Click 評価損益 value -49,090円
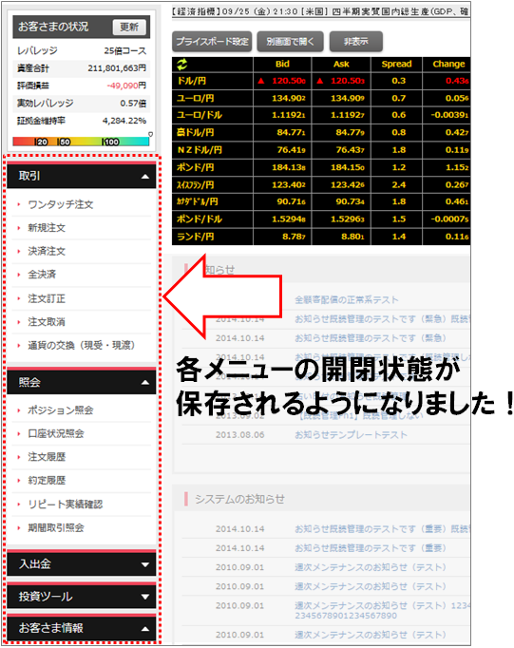Screen dimensions: 514x648 point(126,86)
